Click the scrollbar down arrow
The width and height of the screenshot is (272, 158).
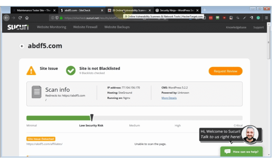pos(269,155)
